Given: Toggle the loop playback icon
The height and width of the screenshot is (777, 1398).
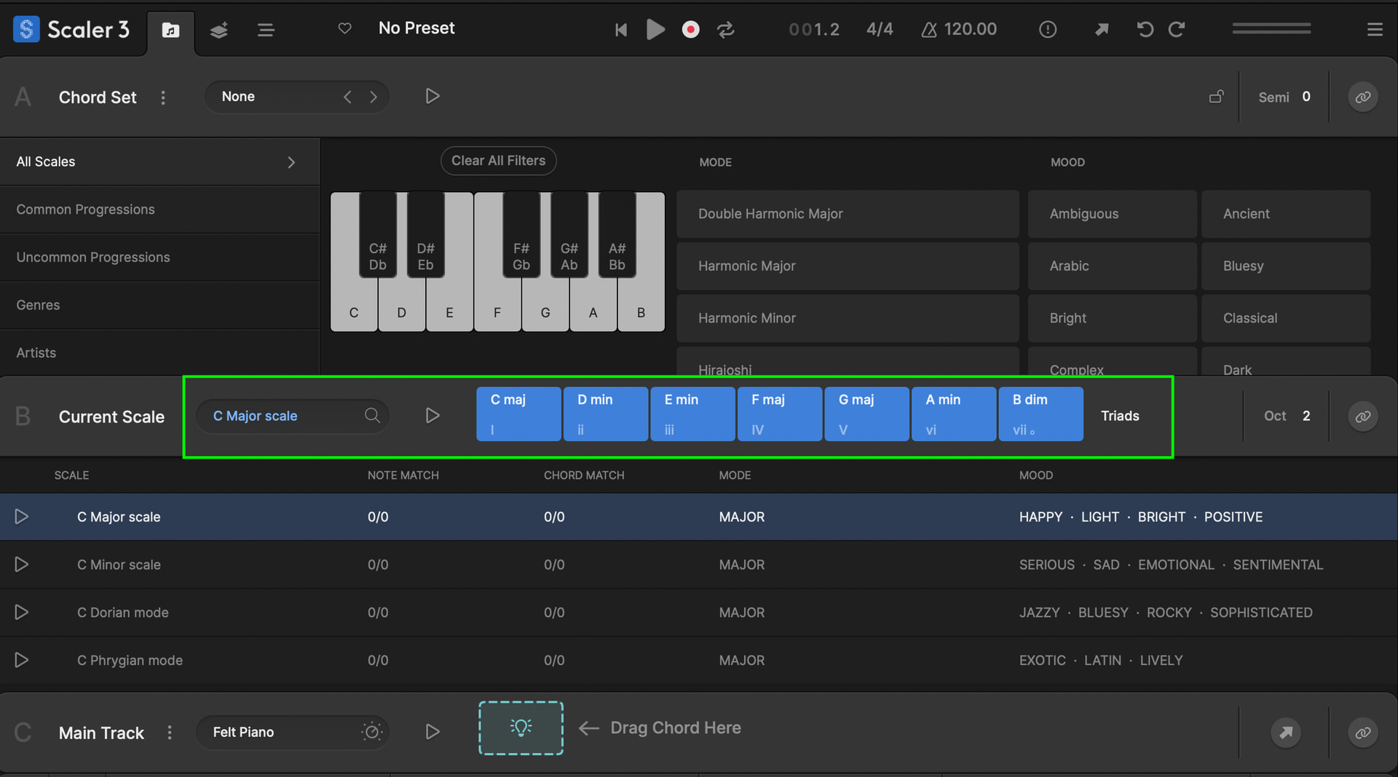Looking at the screenshot, I should pos(725,29).
